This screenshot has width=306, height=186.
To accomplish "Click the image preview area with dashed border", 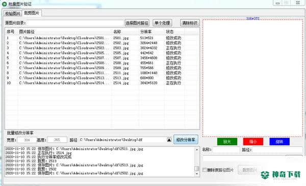I will (253, 78).
